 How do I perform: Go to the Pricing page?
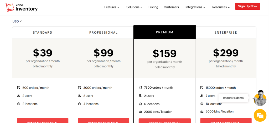153,7
